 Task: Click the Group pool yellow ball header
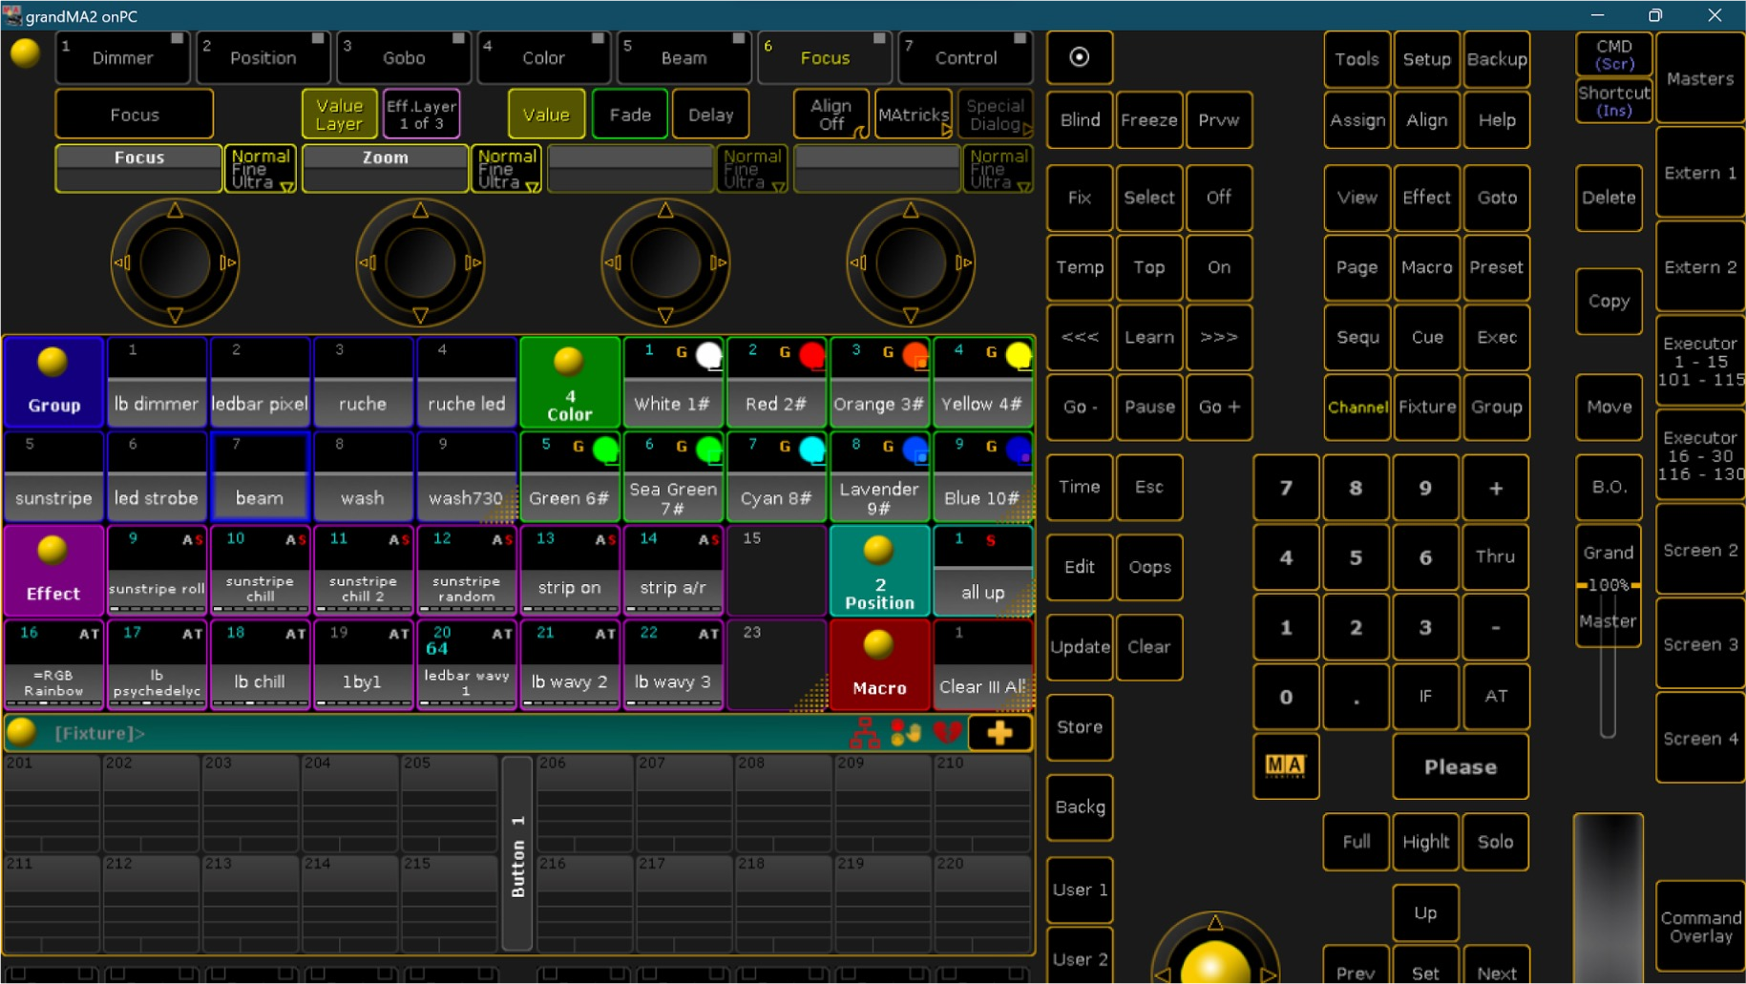pos(53,381)
